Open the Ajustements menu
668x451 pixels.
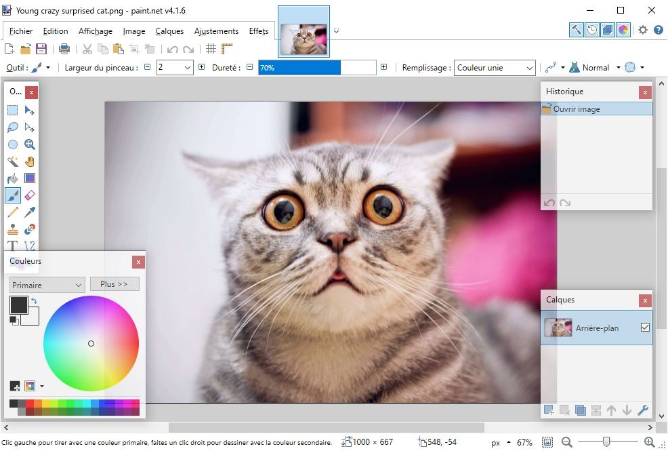tap(216, 31)
